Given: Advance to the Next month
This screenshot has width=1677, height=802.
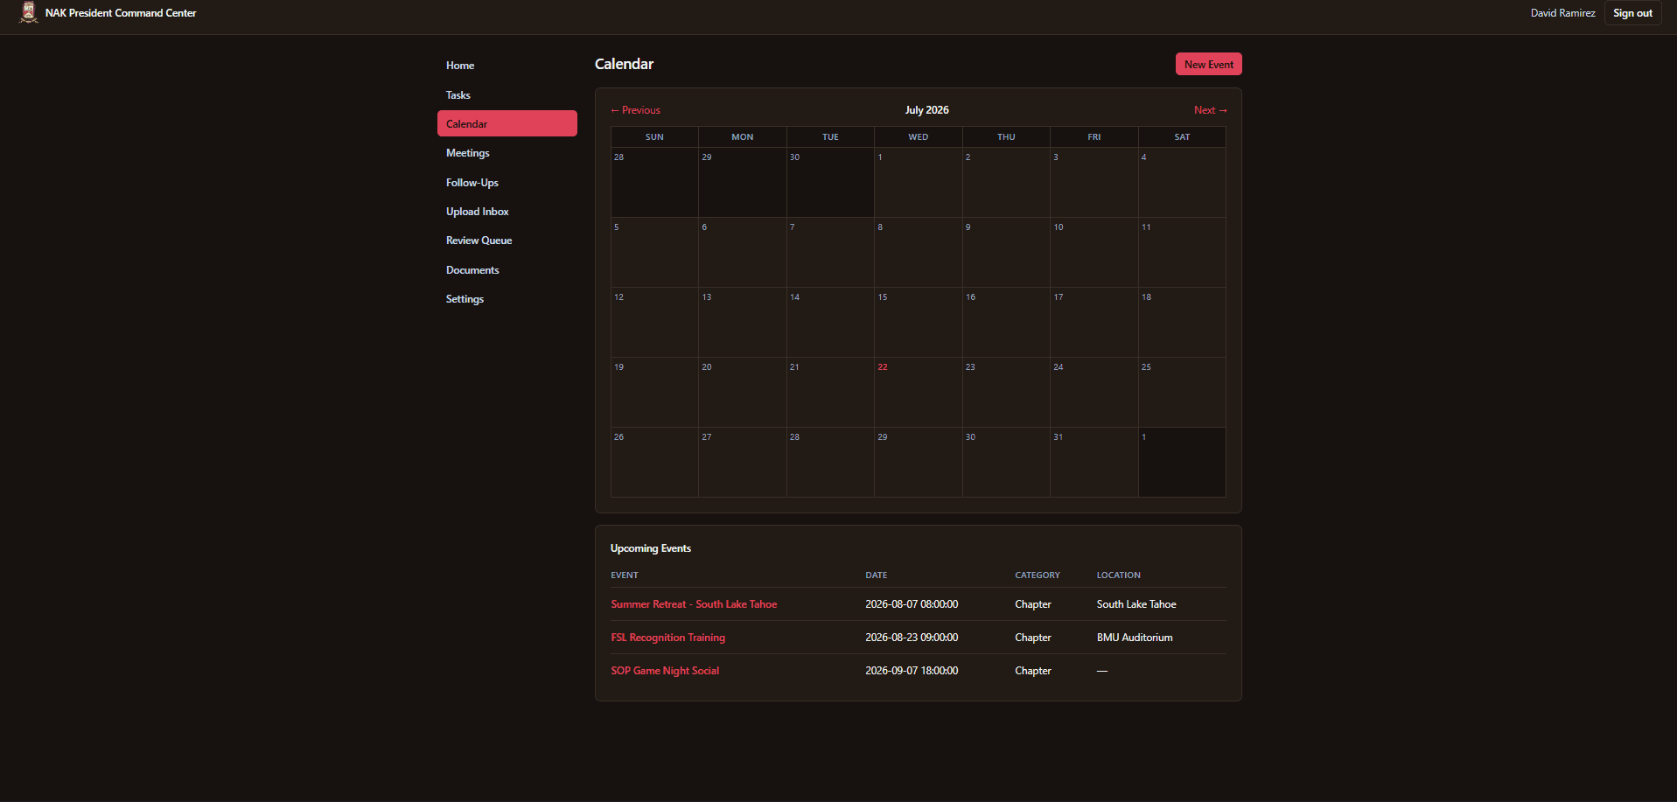Looking at the screenshot, I should tap(1210, 110).
